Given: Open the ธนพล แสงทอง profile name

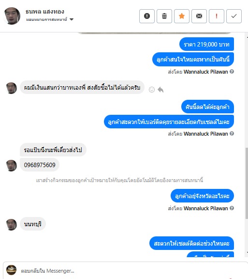Looking at the screenshot, I should [x=45, y=12].
